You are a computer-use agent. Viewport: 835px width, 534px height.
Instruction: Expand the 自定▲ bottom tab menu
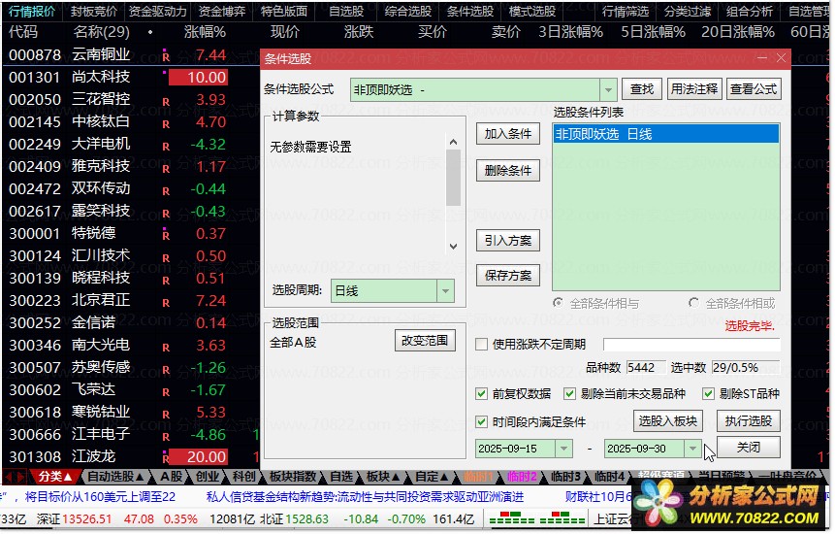432,476
